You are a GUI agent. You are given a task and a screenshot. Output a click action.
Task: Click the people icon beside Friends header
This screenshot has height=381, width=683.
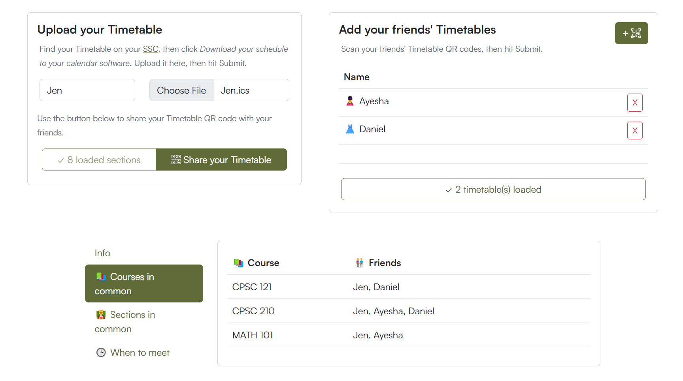tap(359, 263)
